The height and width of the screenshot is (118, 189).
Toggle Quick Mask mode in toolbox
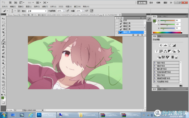pos(3,103)
